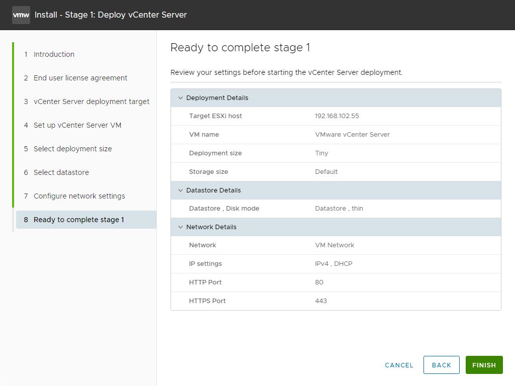Click the Target ESXi host label
Image resolution: width=515 pixels, height=386 pixels.
tap(215, 116)
